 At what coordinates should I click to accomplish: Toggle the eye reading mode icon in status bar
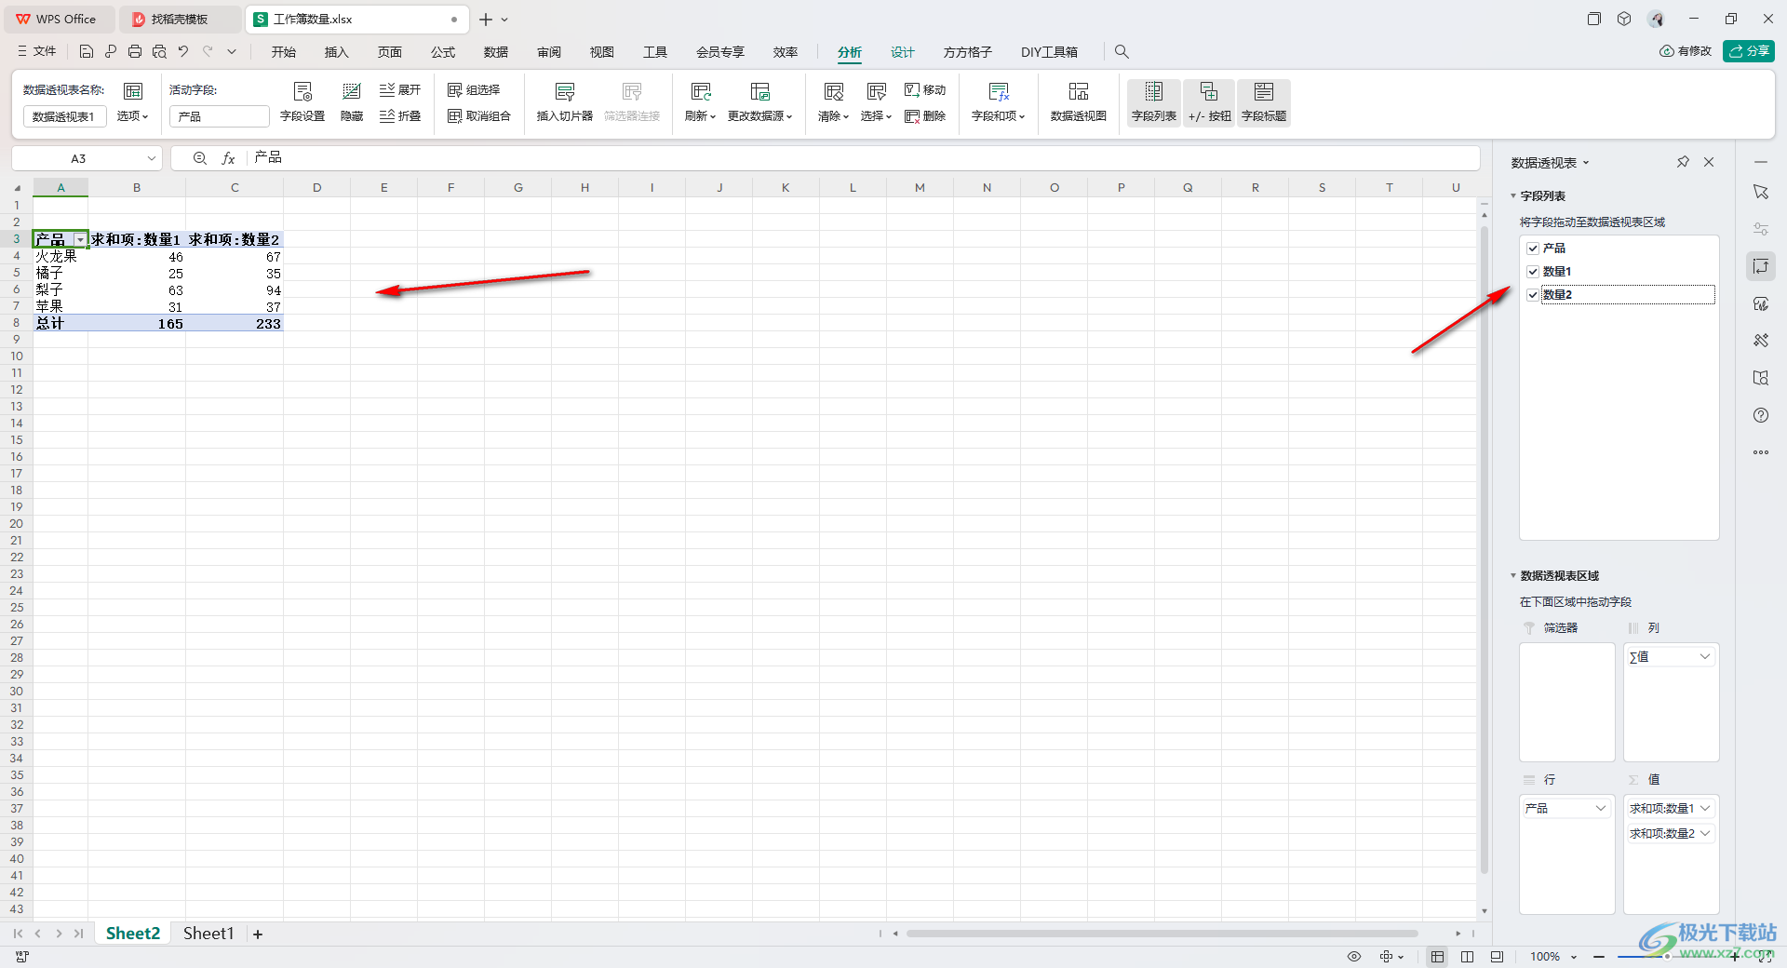(1354, 957)
